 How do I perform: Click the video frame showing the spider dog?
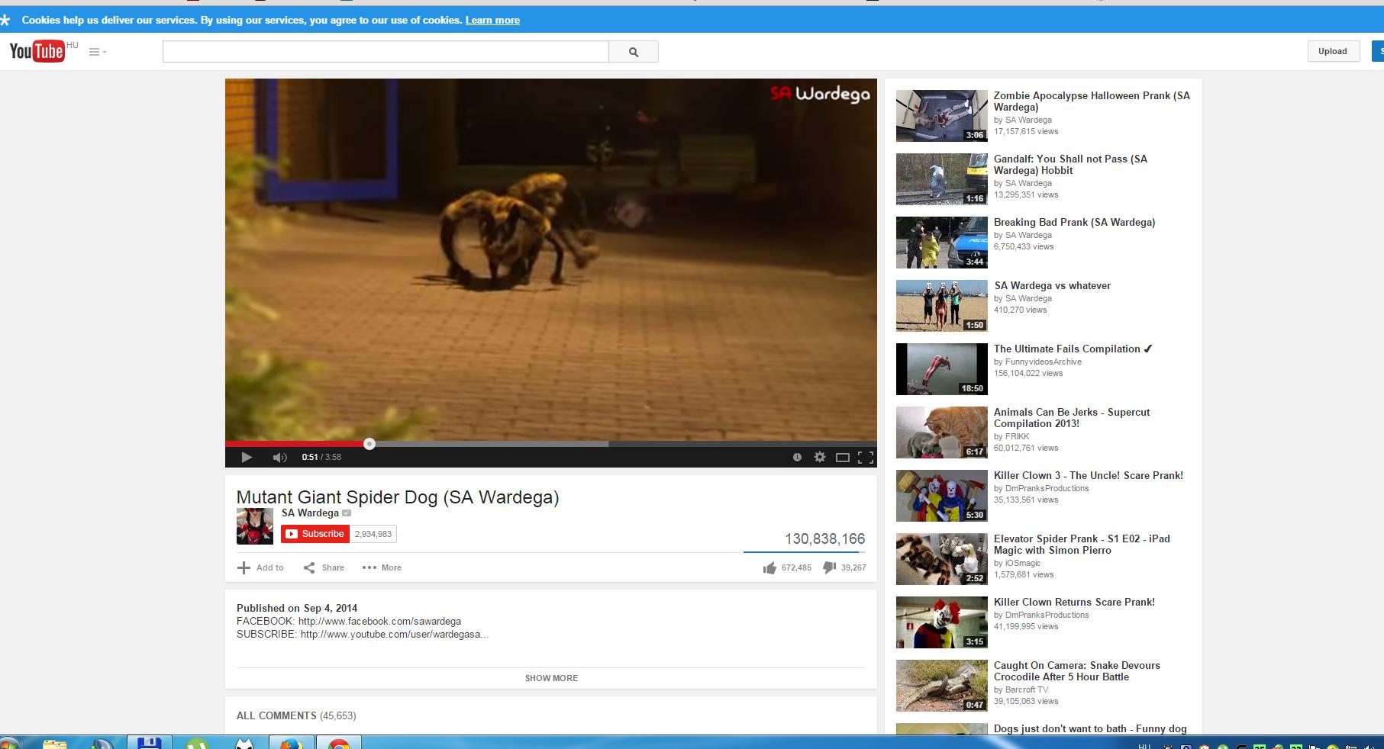550,259
